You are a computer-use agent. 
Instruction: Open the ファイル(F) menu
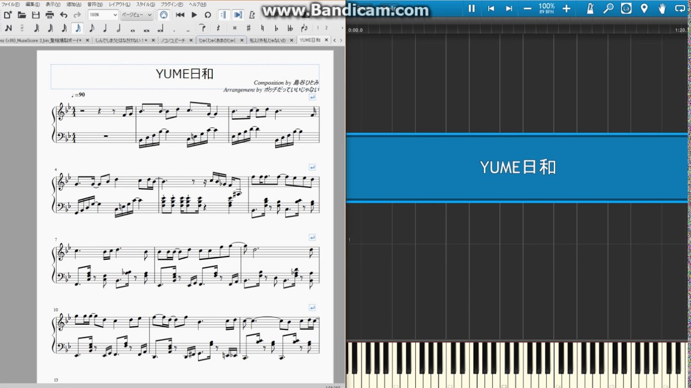point(10,4)
